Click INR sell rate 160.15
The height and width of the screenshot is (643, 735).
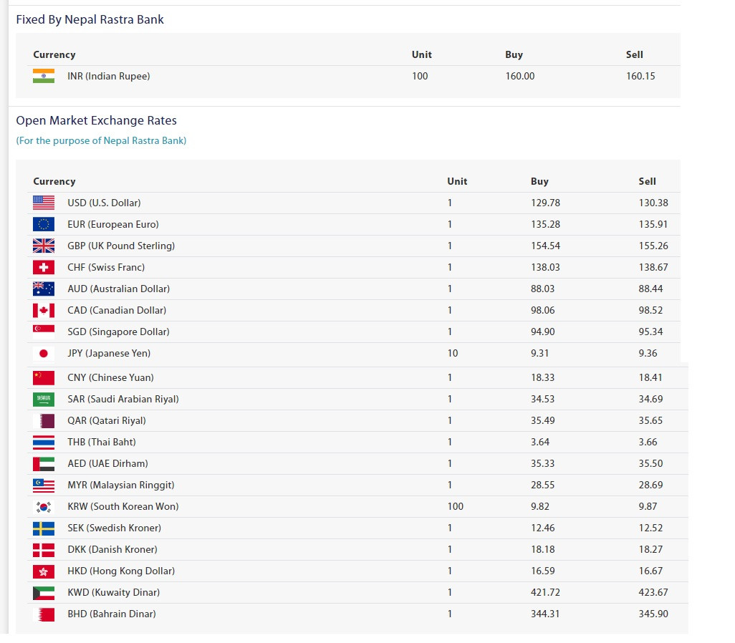(x=640, y=76)
